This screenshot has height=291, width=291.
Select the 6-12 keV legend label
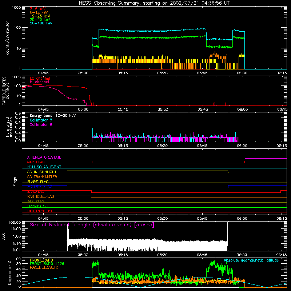[x=39, y=12]
